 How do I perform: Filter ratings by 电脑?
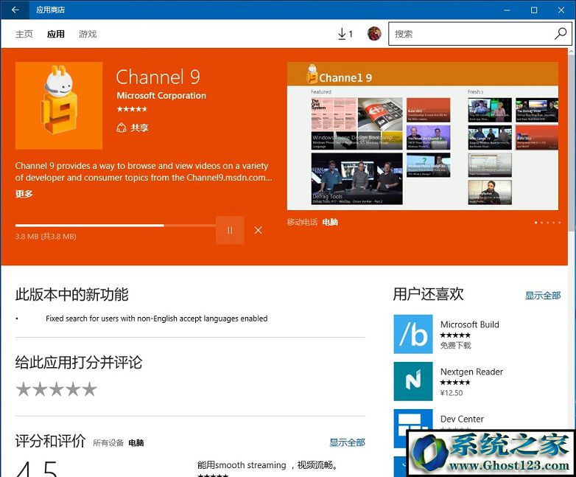(136, 443)
